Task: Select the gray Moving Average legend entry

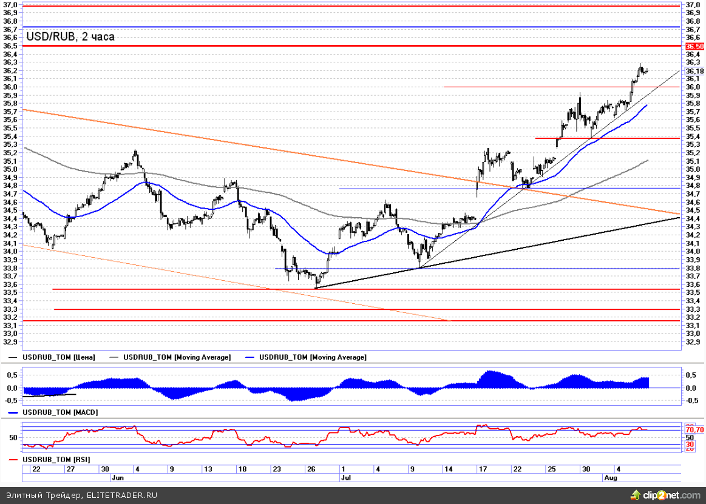Action: (177, 357)
